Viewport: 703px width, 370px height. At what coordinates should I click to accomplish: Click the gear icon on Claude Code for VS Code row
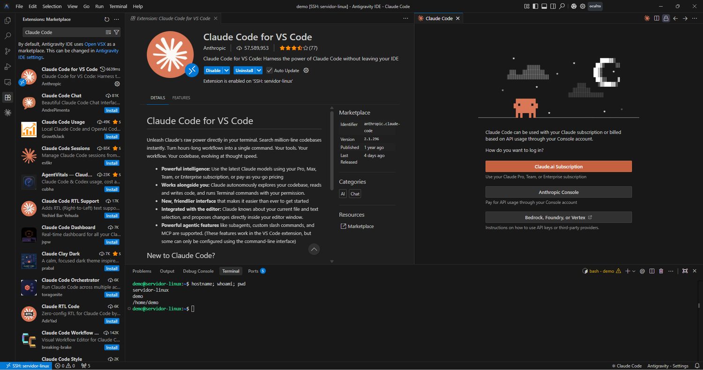(x=117, y=84)
